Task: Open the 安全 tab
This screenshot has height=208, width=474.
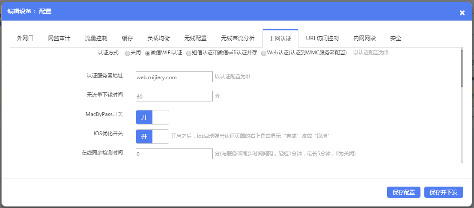Action: [x=396, y=38]
